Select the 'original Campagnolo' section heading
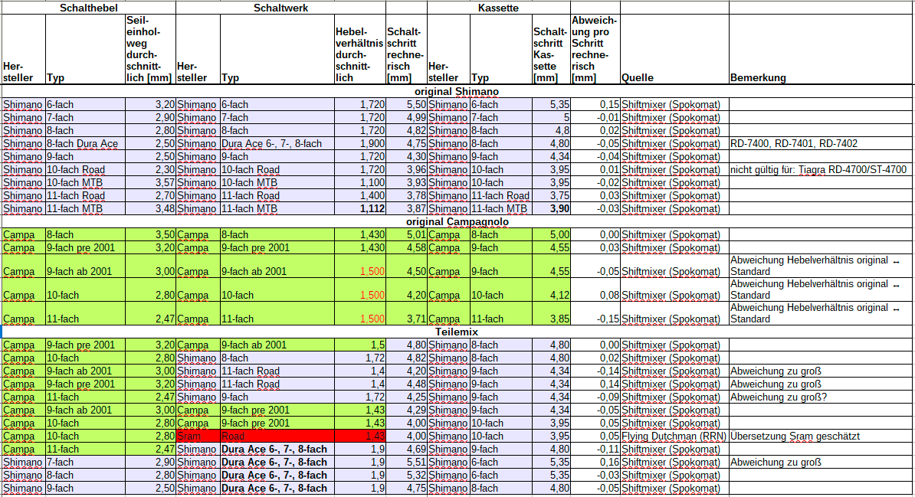Viewport: 915px width, 497px height. click(x=457, y=222)
